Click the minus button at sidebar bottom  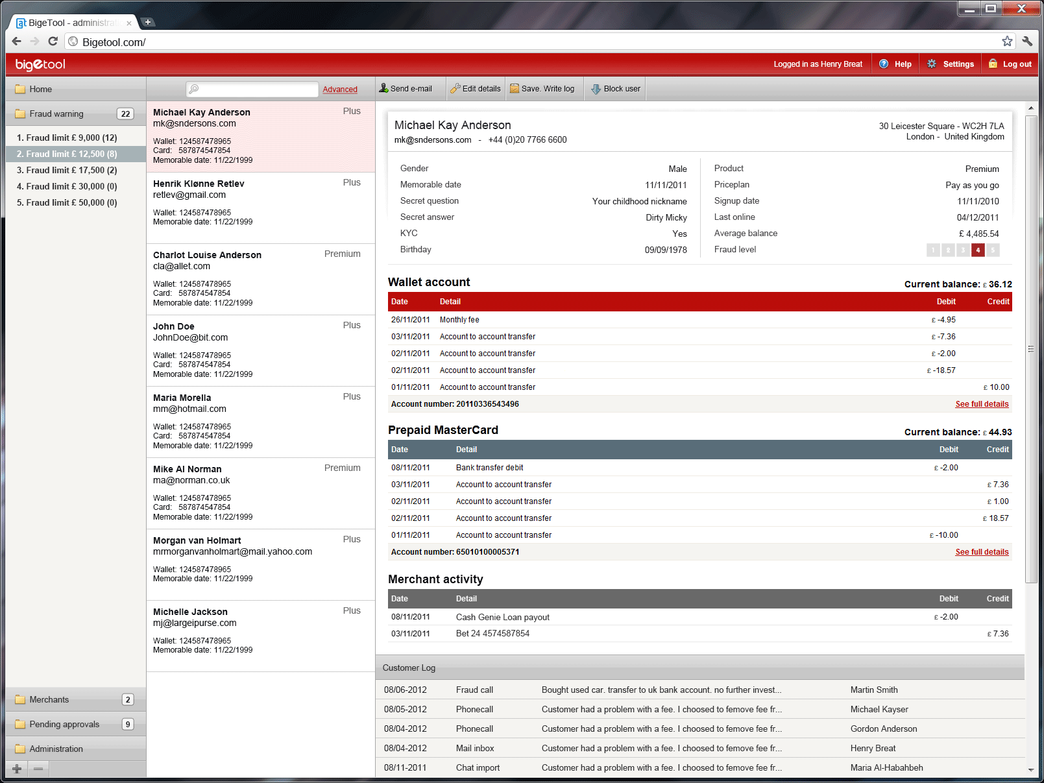[38, 769]
